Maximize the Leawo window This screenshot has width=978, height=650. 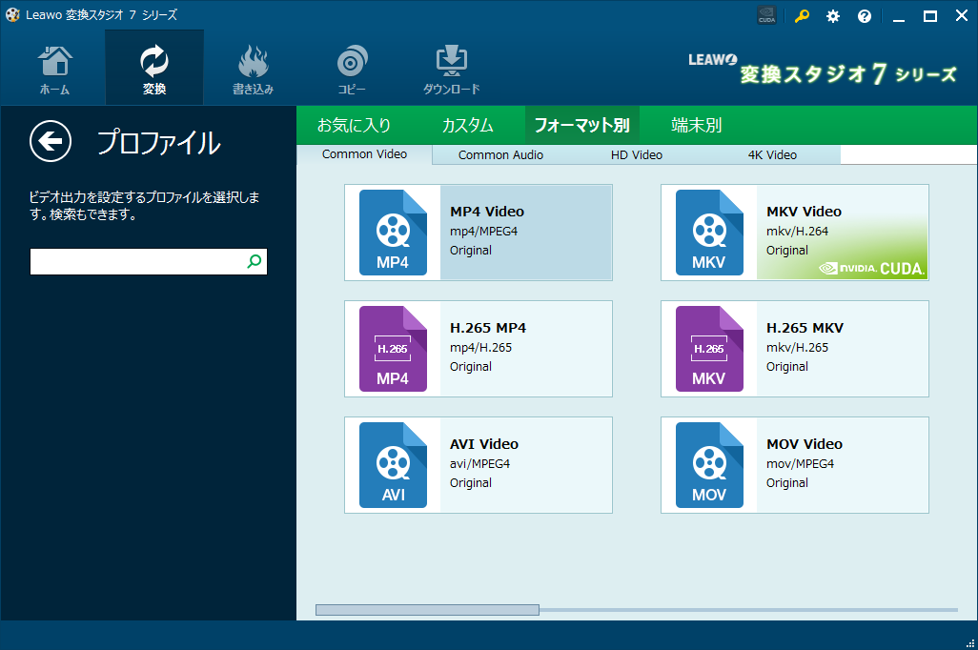coord(930,16)
